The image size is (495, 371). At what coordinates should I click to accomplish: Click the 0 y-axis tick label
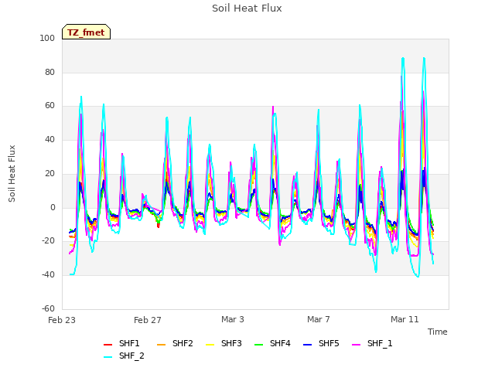pyautogui.click(x=53, y=208)
